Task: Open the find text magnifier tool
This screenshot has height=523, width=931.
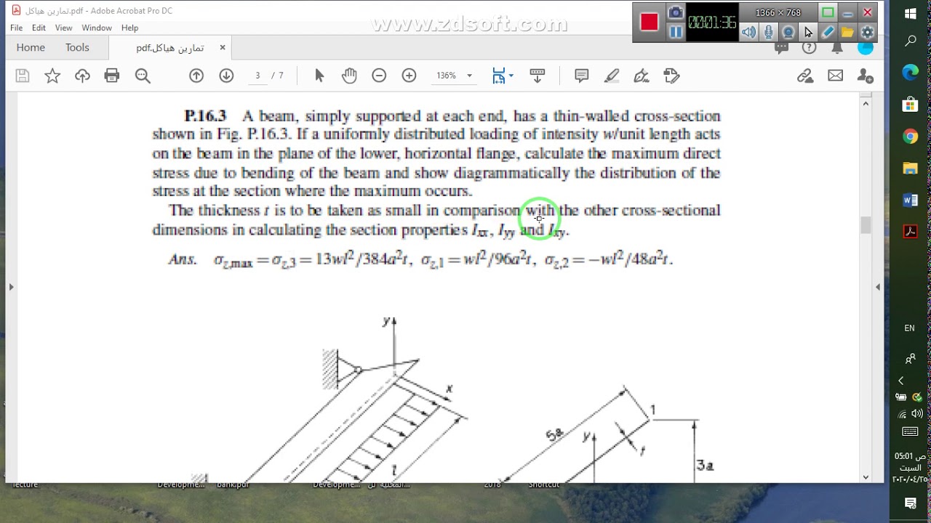Action: [143, 76]
